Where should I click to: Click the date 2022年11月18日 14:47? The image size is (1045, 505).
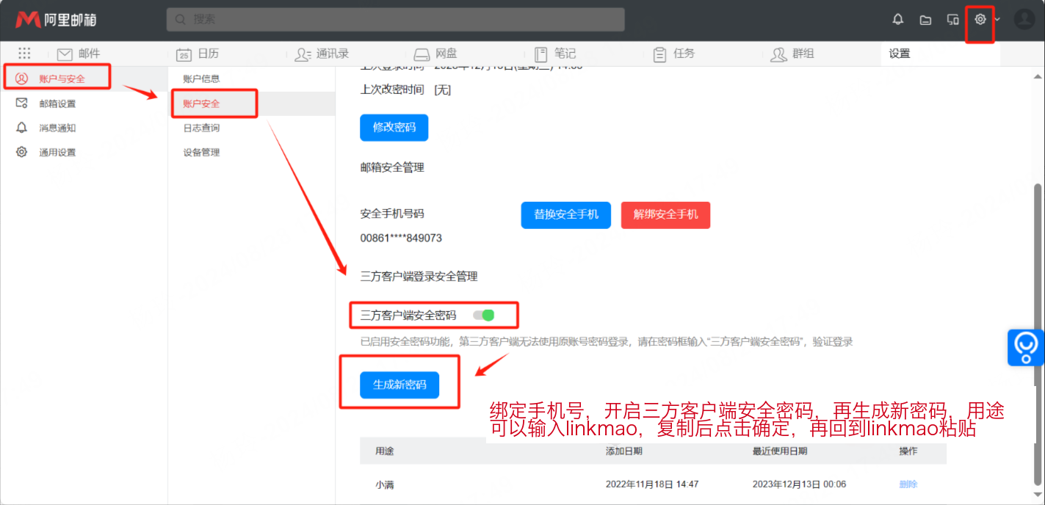[x=652, y=484]
